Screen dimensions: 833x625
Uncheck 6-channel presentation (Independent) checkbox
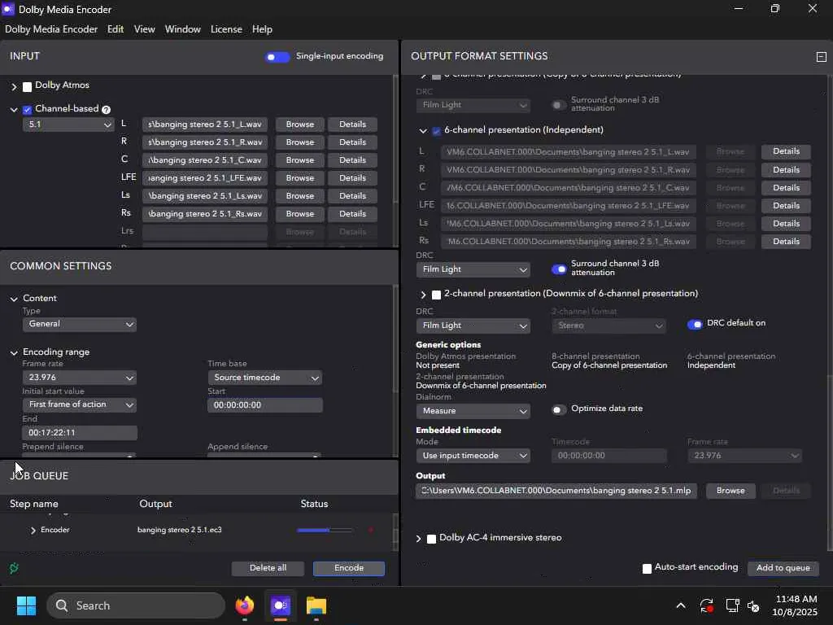pyautogui.click(x=436, y=131)
